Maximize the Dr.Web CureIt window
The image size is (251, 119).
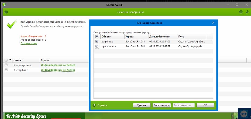[x=237, y=5]
